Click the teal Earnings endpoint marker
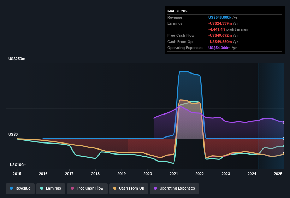The image size is (290, 198). click(284, 146)
